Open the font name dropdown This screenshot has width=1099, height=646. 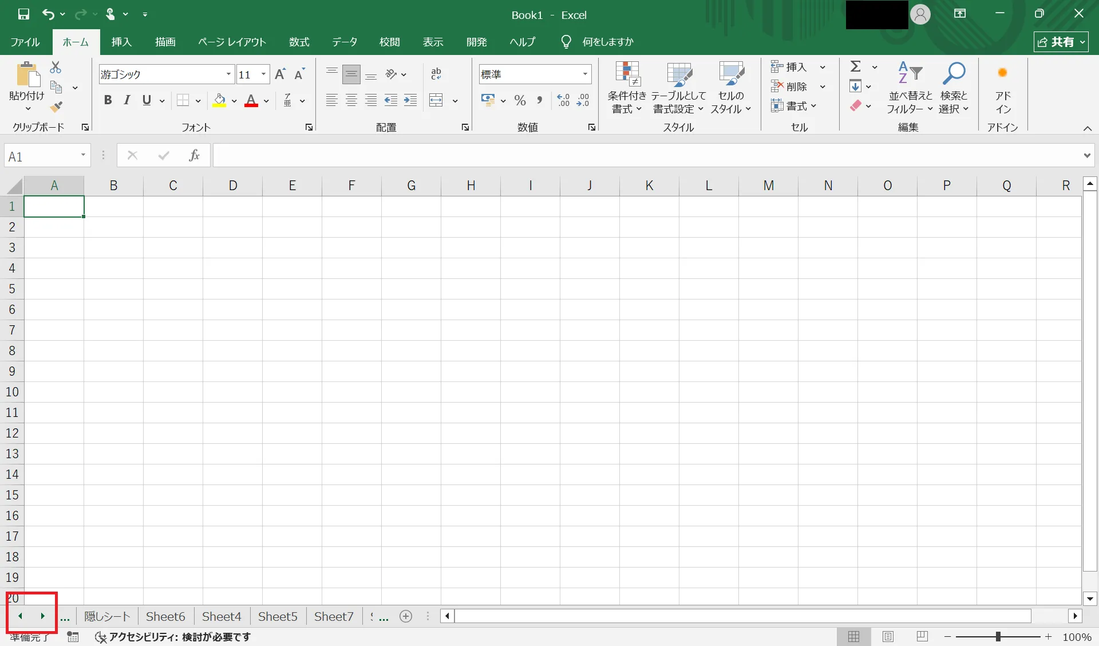pos(228,74)
